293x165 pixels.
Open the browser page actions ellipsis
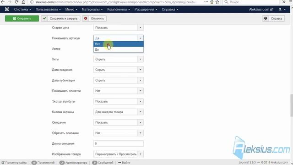pos(206,2)
